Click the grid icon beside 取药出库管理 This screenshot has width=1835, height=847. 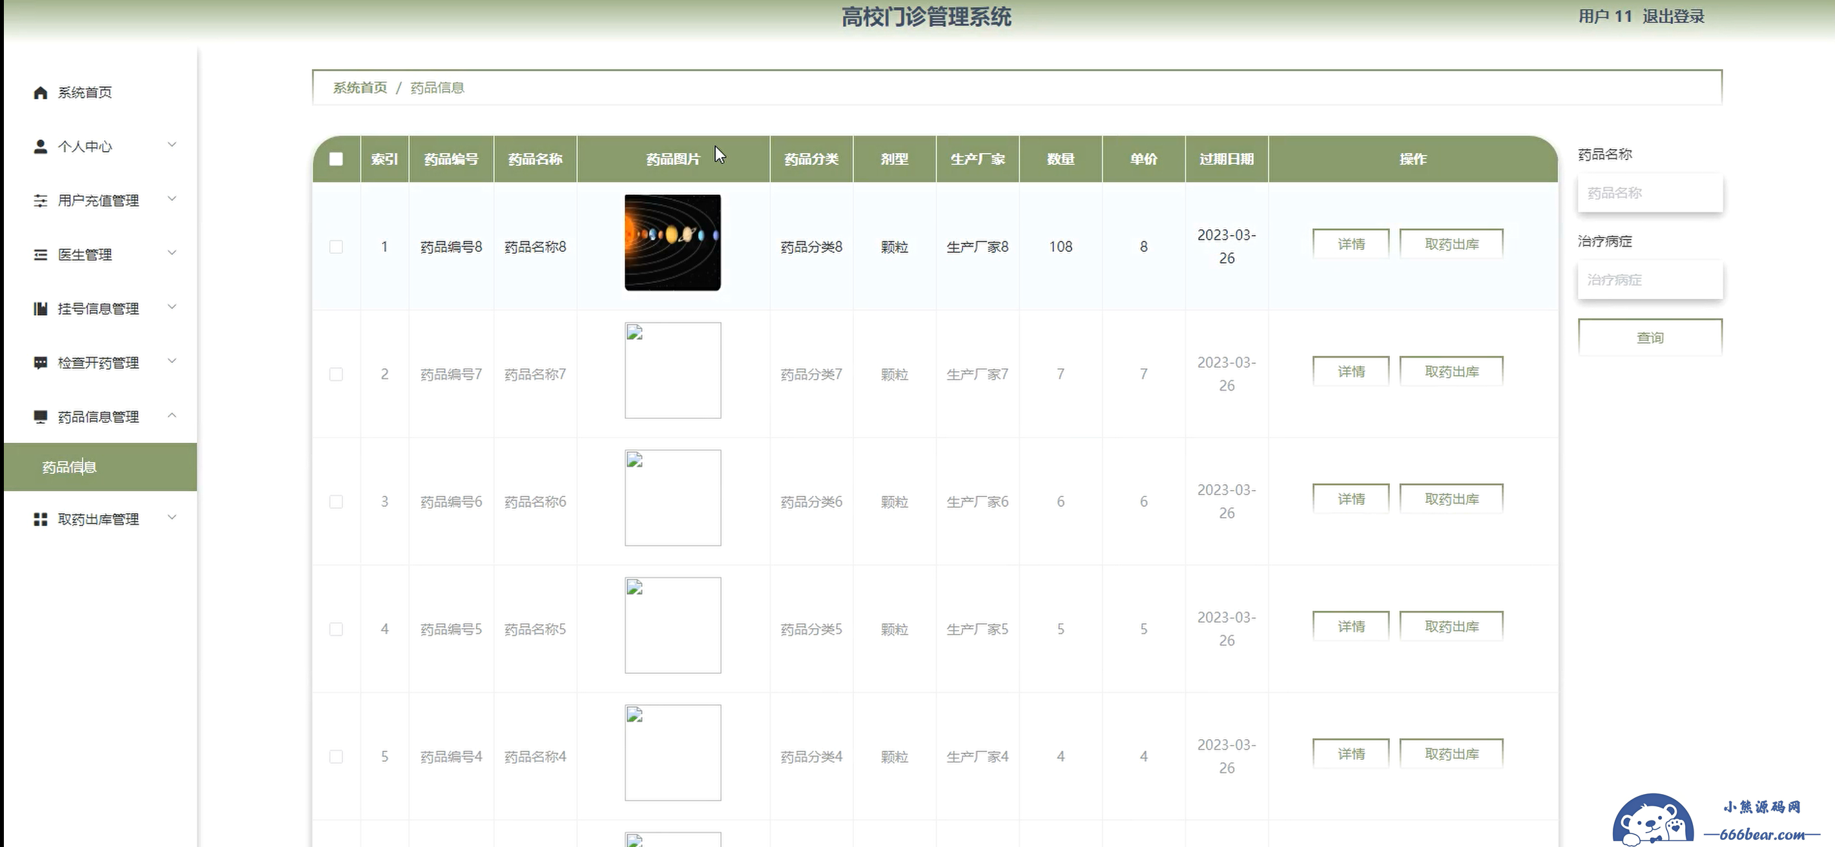(41, 520)
